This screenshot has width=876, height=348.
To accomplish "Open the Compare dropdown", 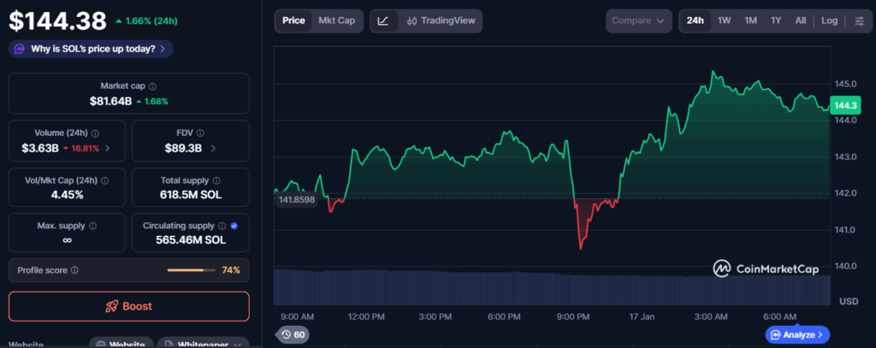I will 638,21.
